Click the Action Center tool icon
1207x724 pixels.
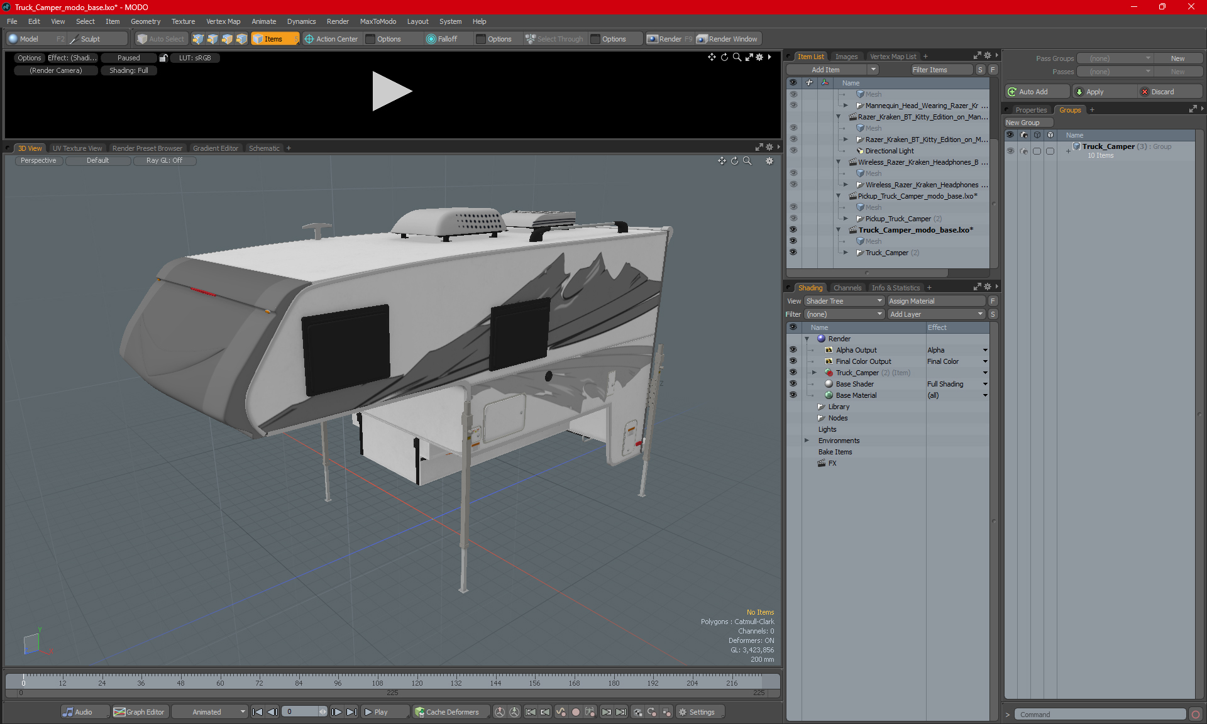pyautogui.click(x=309, y=39)
